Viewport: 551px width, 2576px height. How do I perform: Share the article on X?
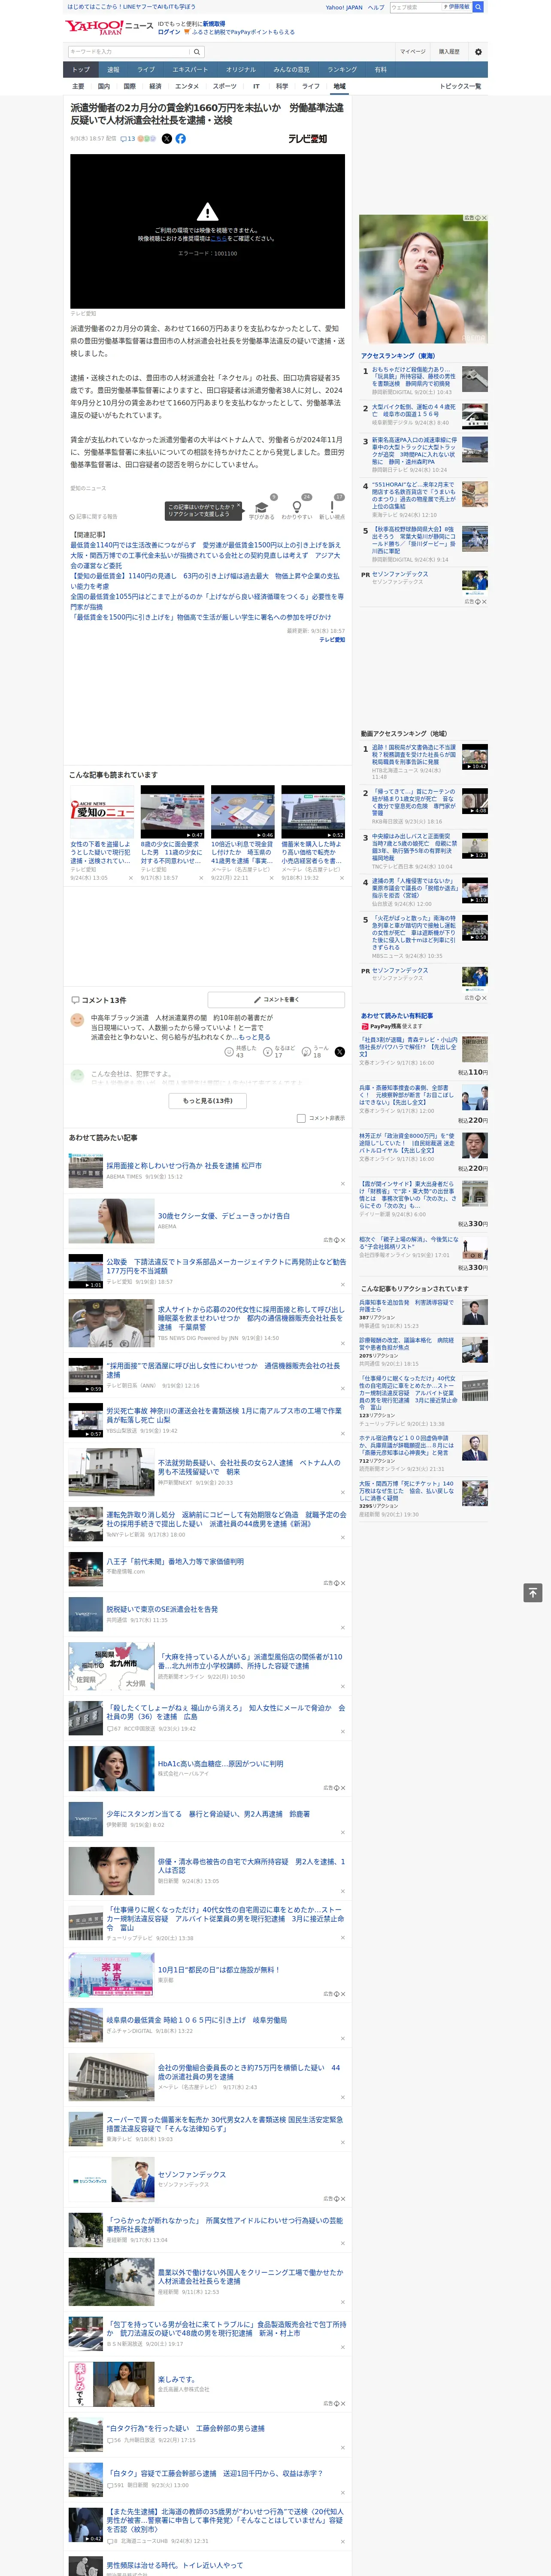pyautogui.click(x=167, y=139)
